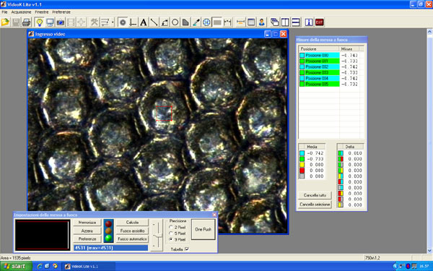Select the circle drawing tool

tap(175, 22)
